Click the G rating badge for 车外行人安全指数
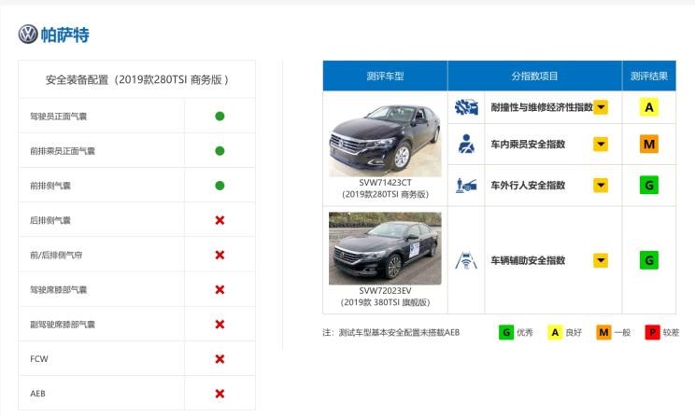 (649, 185)
